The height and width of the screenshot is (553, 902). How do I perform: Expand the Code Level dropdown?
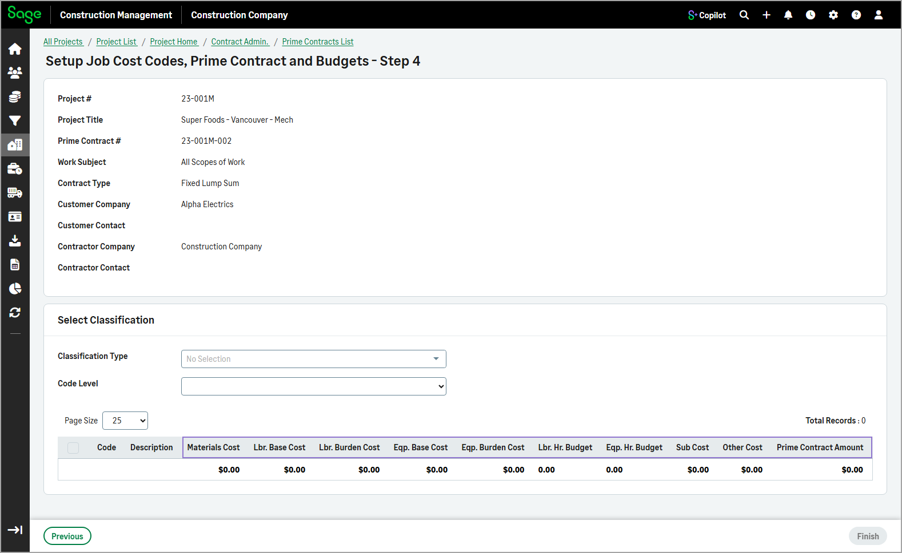click(x=313, y=386)
